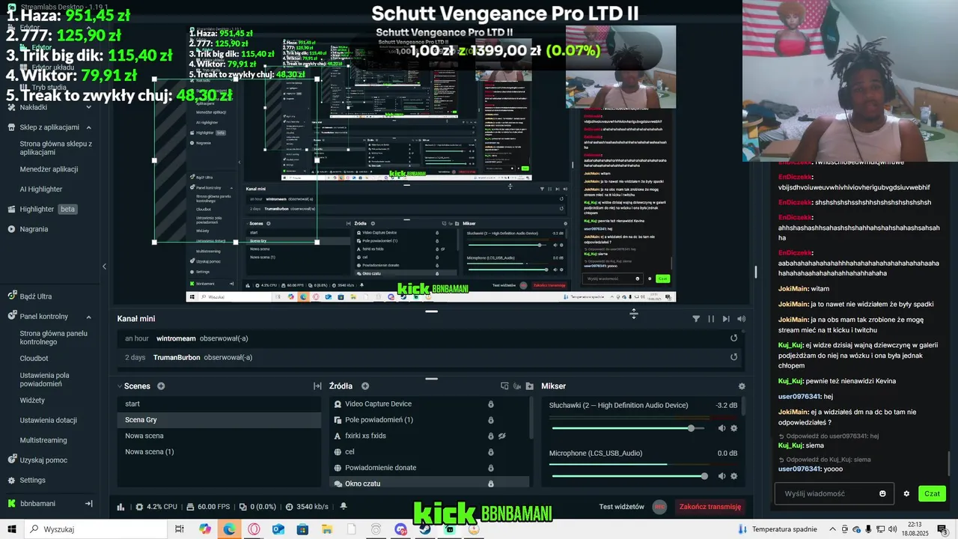The height and width of the screenshot is (539, 958).
Task: Toggle lock on Okno czatu source
Action: pos(491,484)
